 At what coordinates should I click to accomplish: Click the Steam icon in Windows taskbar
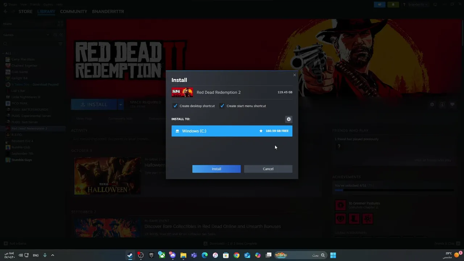[x=130, y=255]
